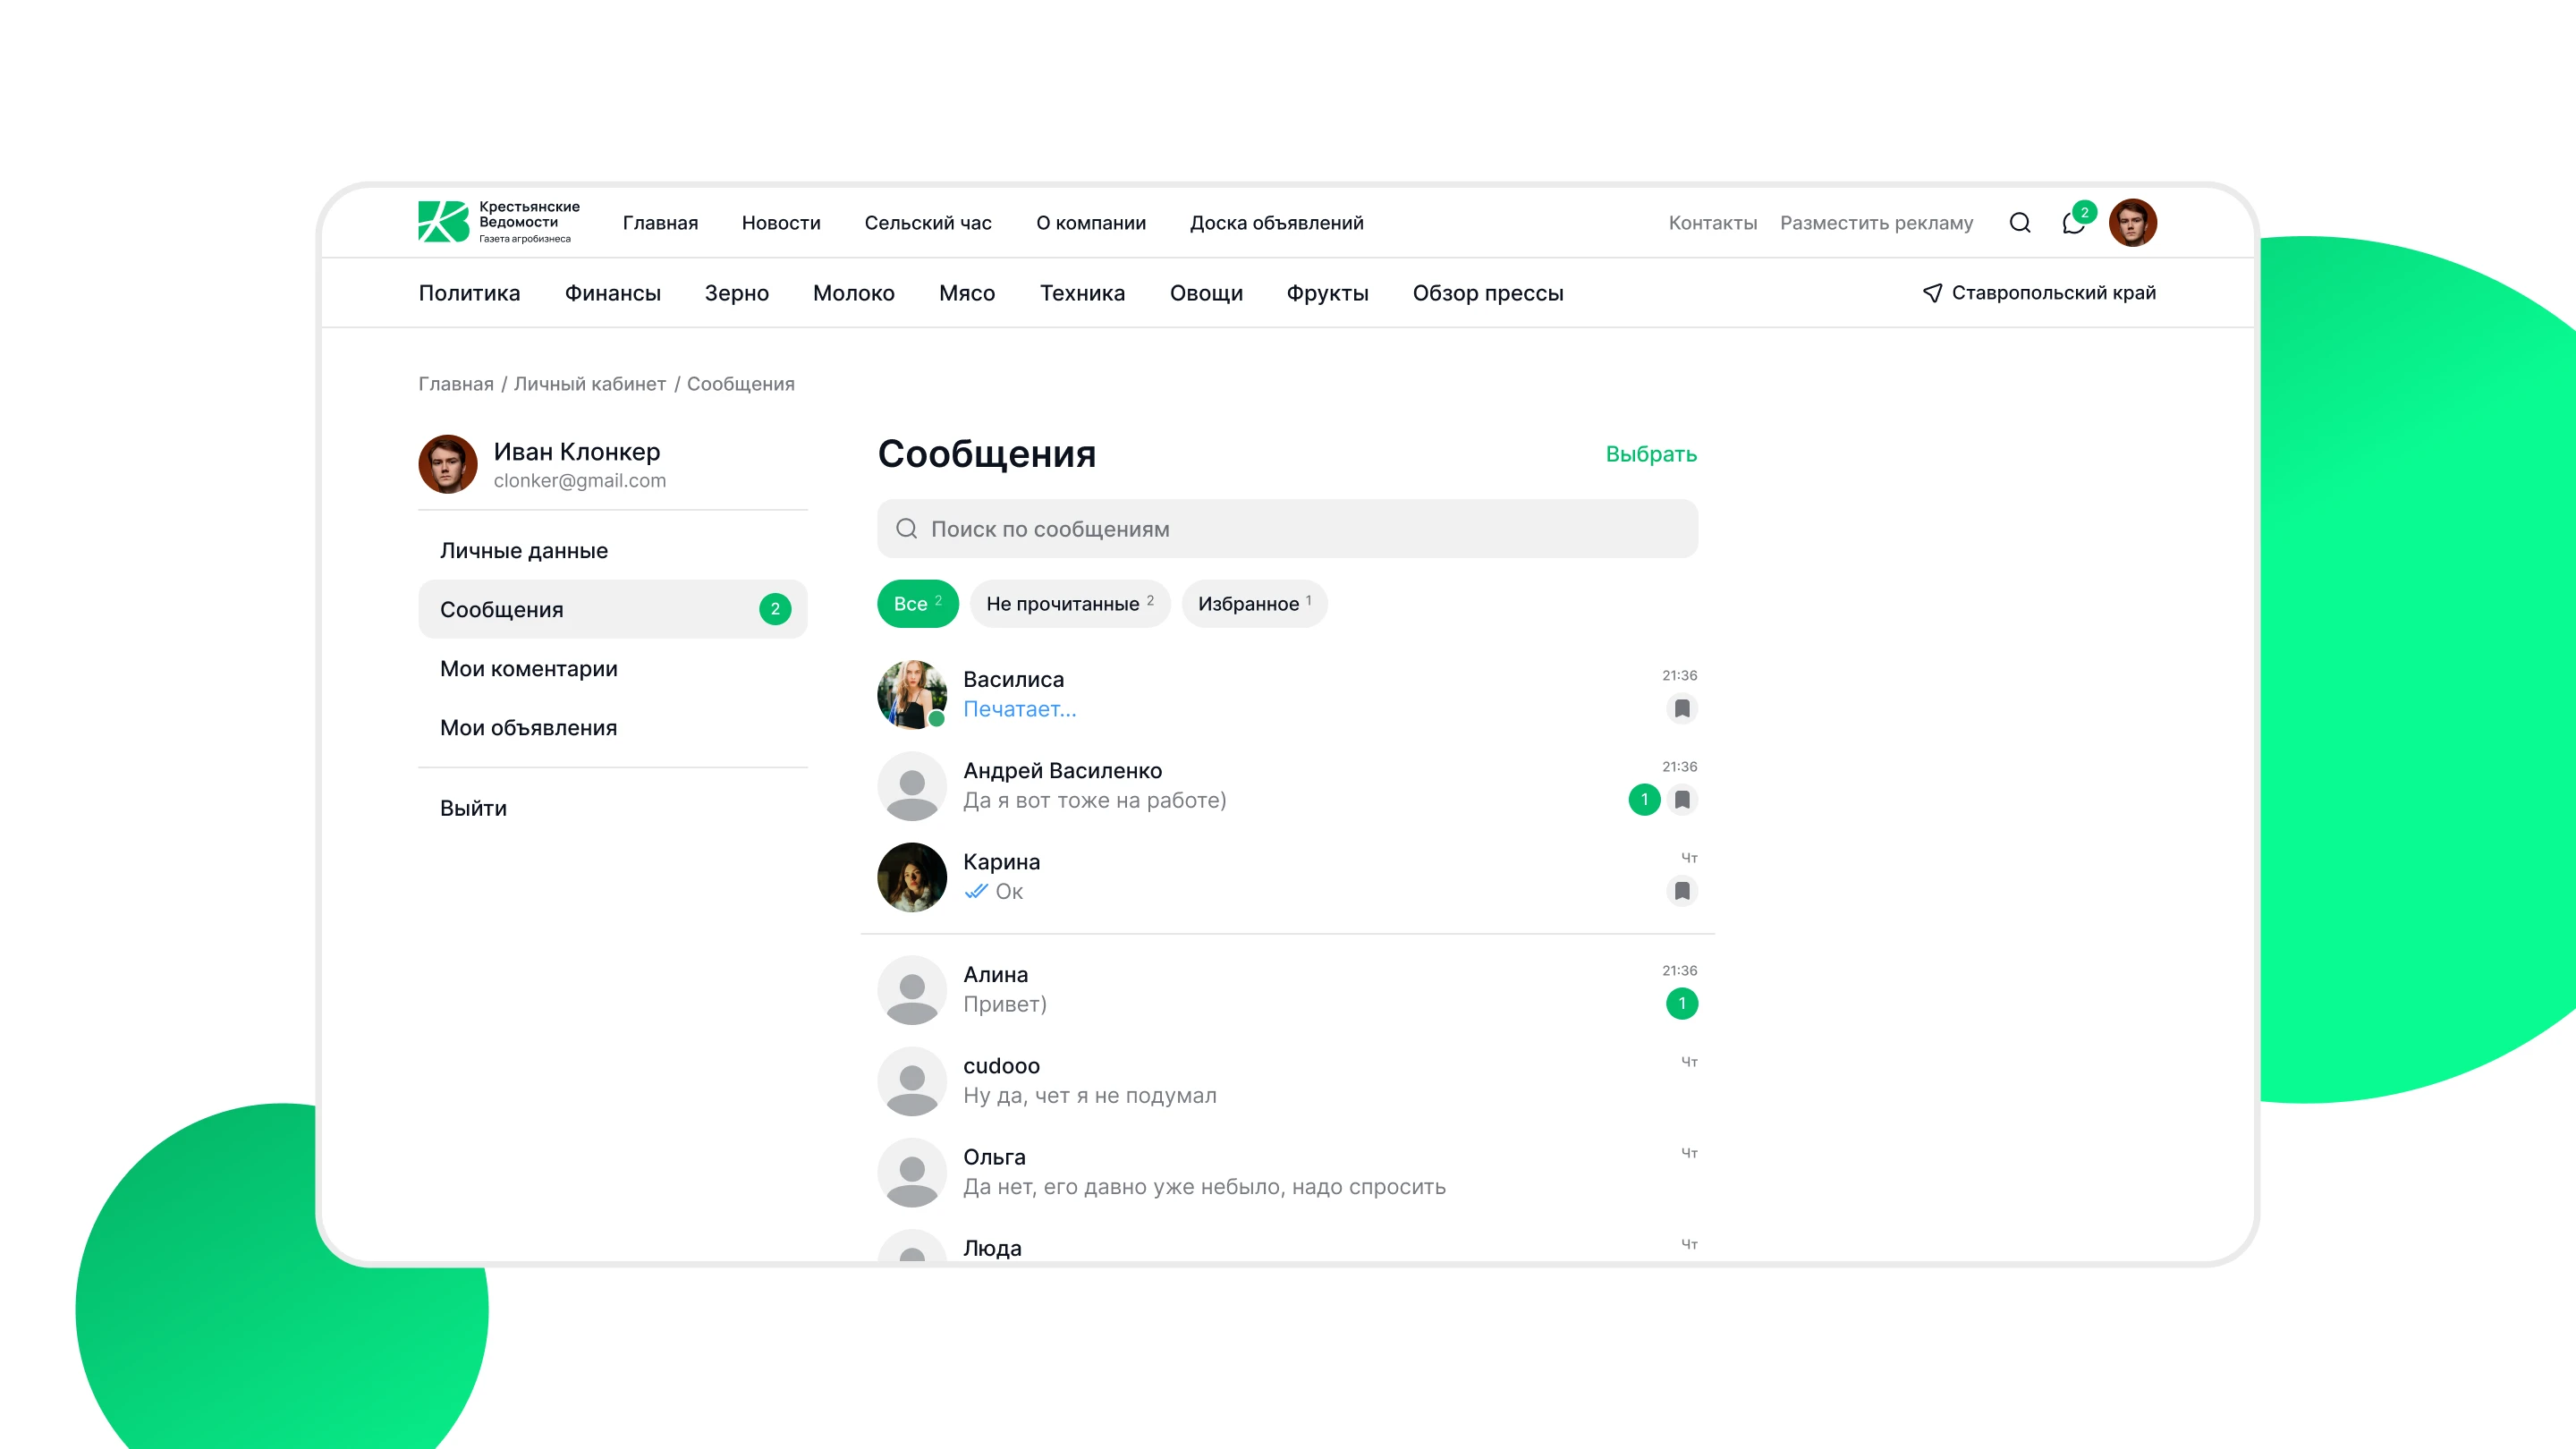Open the chat with Люда
The width and height of the screenshot is (2576, 1449).
1287,1245
